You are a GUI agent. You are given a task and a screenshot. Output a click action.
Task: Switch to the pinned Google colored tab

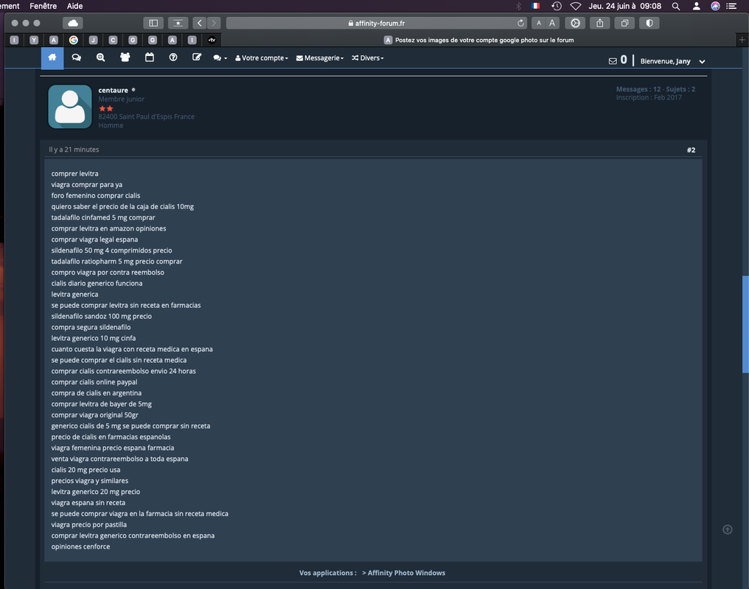[74, 40]
